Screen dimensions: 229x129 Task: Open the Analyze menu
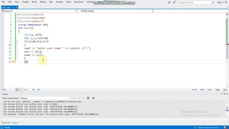(x=59, y=2)
